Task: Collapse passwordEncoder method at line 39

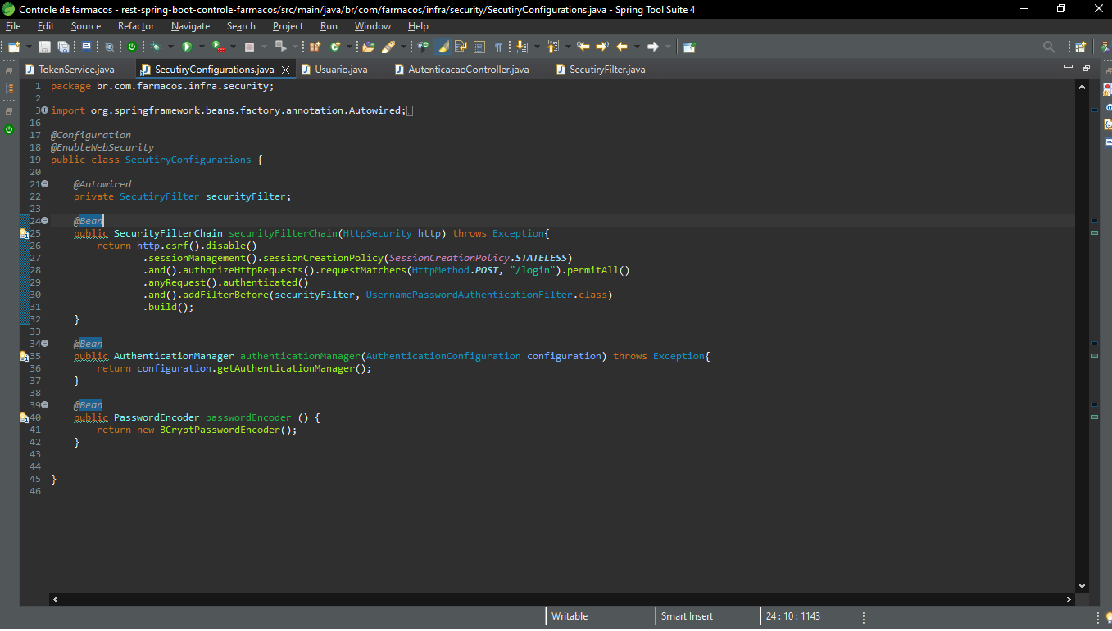Action: (x=44, y=405)
